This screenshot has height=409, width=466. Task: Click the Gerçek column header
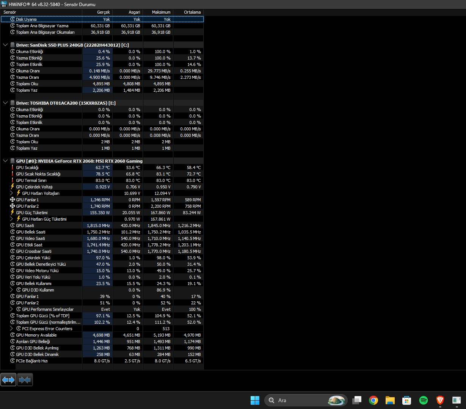[97, 12]
